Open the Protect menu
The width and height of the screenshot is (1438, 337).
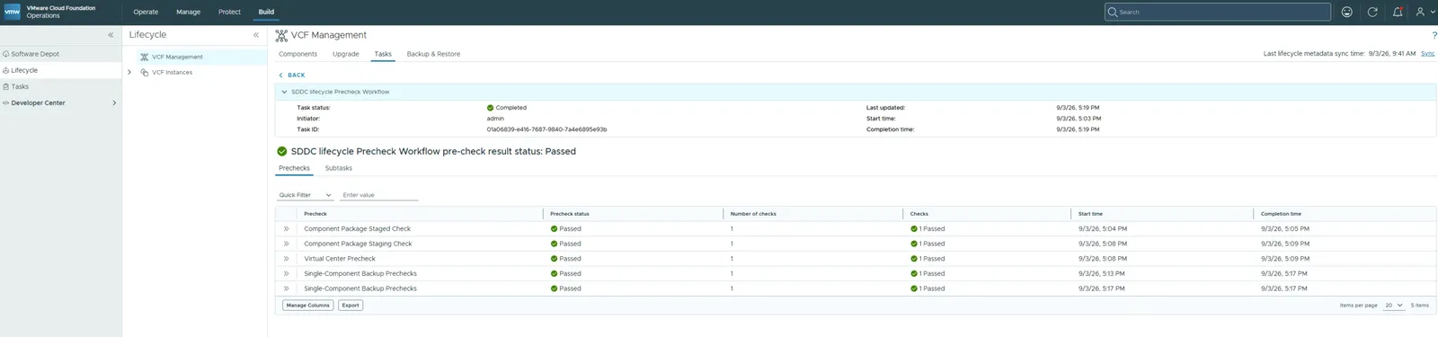coord(229,12)
